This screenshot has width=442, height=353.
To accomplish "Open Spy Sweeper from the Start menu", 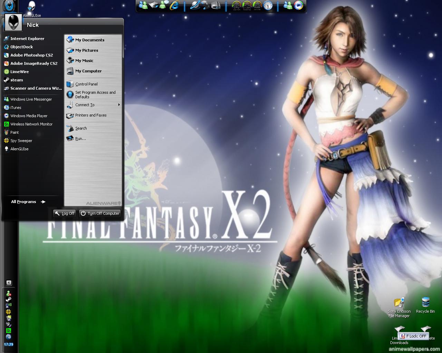I will pyautogui.click(x=32, y=141).
